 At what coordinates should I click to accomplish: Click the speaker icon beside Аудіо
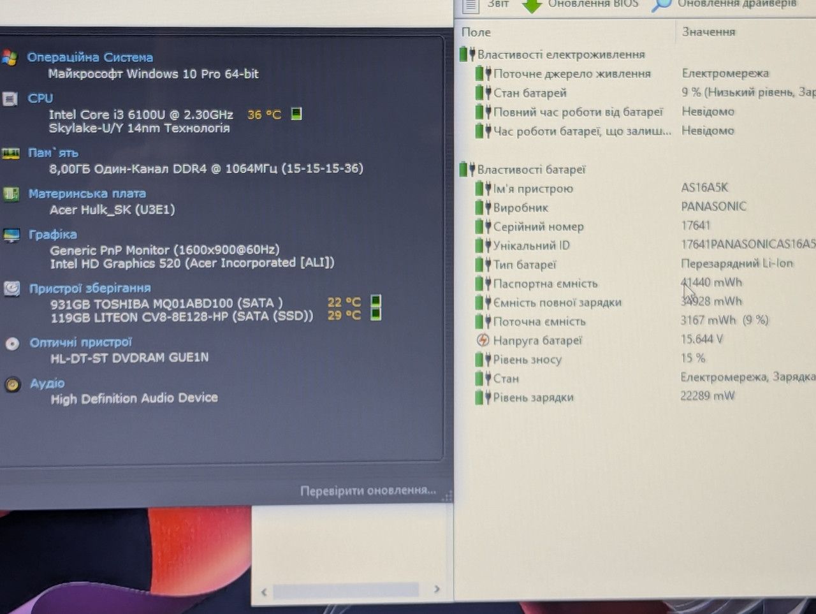click(13, 384)
